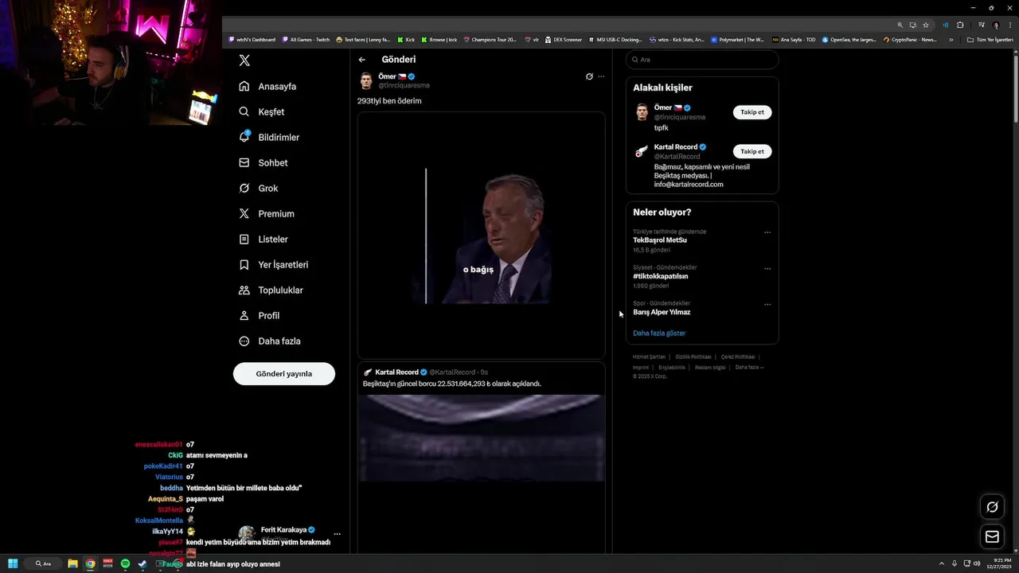Open Anasayfa home in sidebar

pos(267,86)
